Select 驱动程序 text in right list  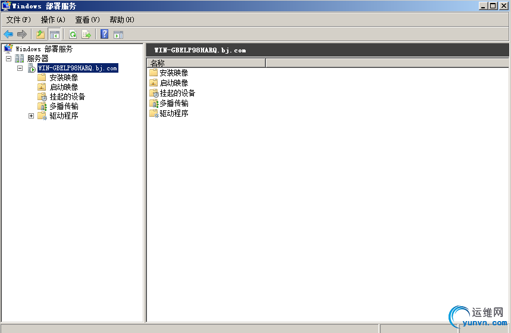pos(174,113)
